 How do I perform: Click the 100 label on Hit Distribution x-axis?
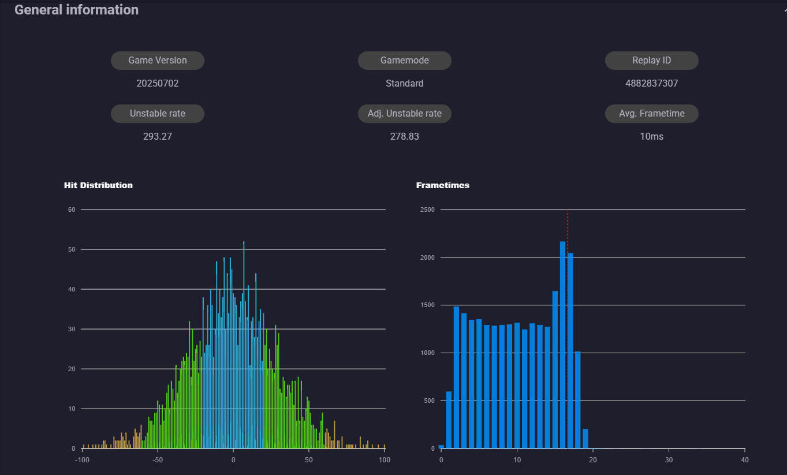tap(385, 460)
